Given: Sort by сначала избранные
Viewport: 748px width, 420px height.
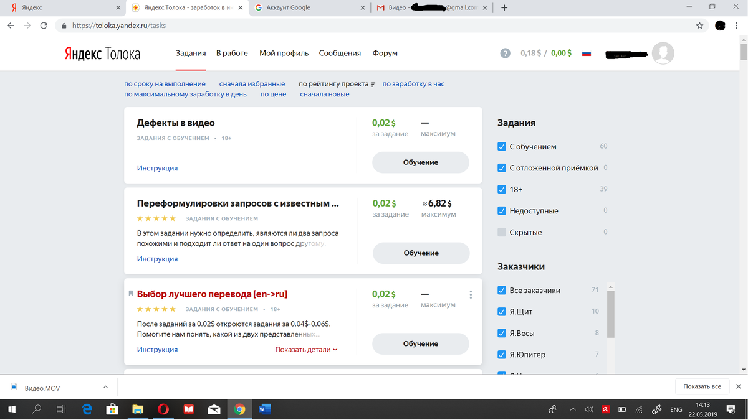Looking at the screenshot, I should tap(252, 84).
